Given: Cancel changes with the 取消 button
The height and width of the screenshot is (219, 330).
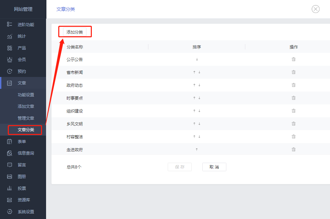Looking at the screenshot, I should (x=214, y=167).
